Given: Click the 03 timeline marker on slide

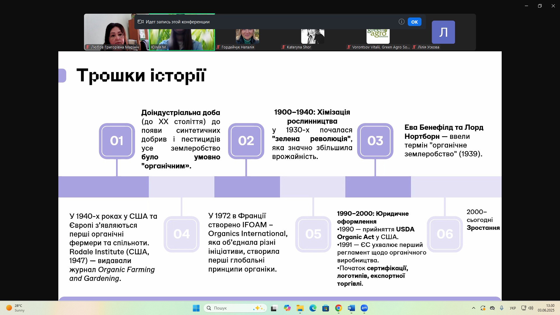Looking at the screenshot, I should pos(375,141).
